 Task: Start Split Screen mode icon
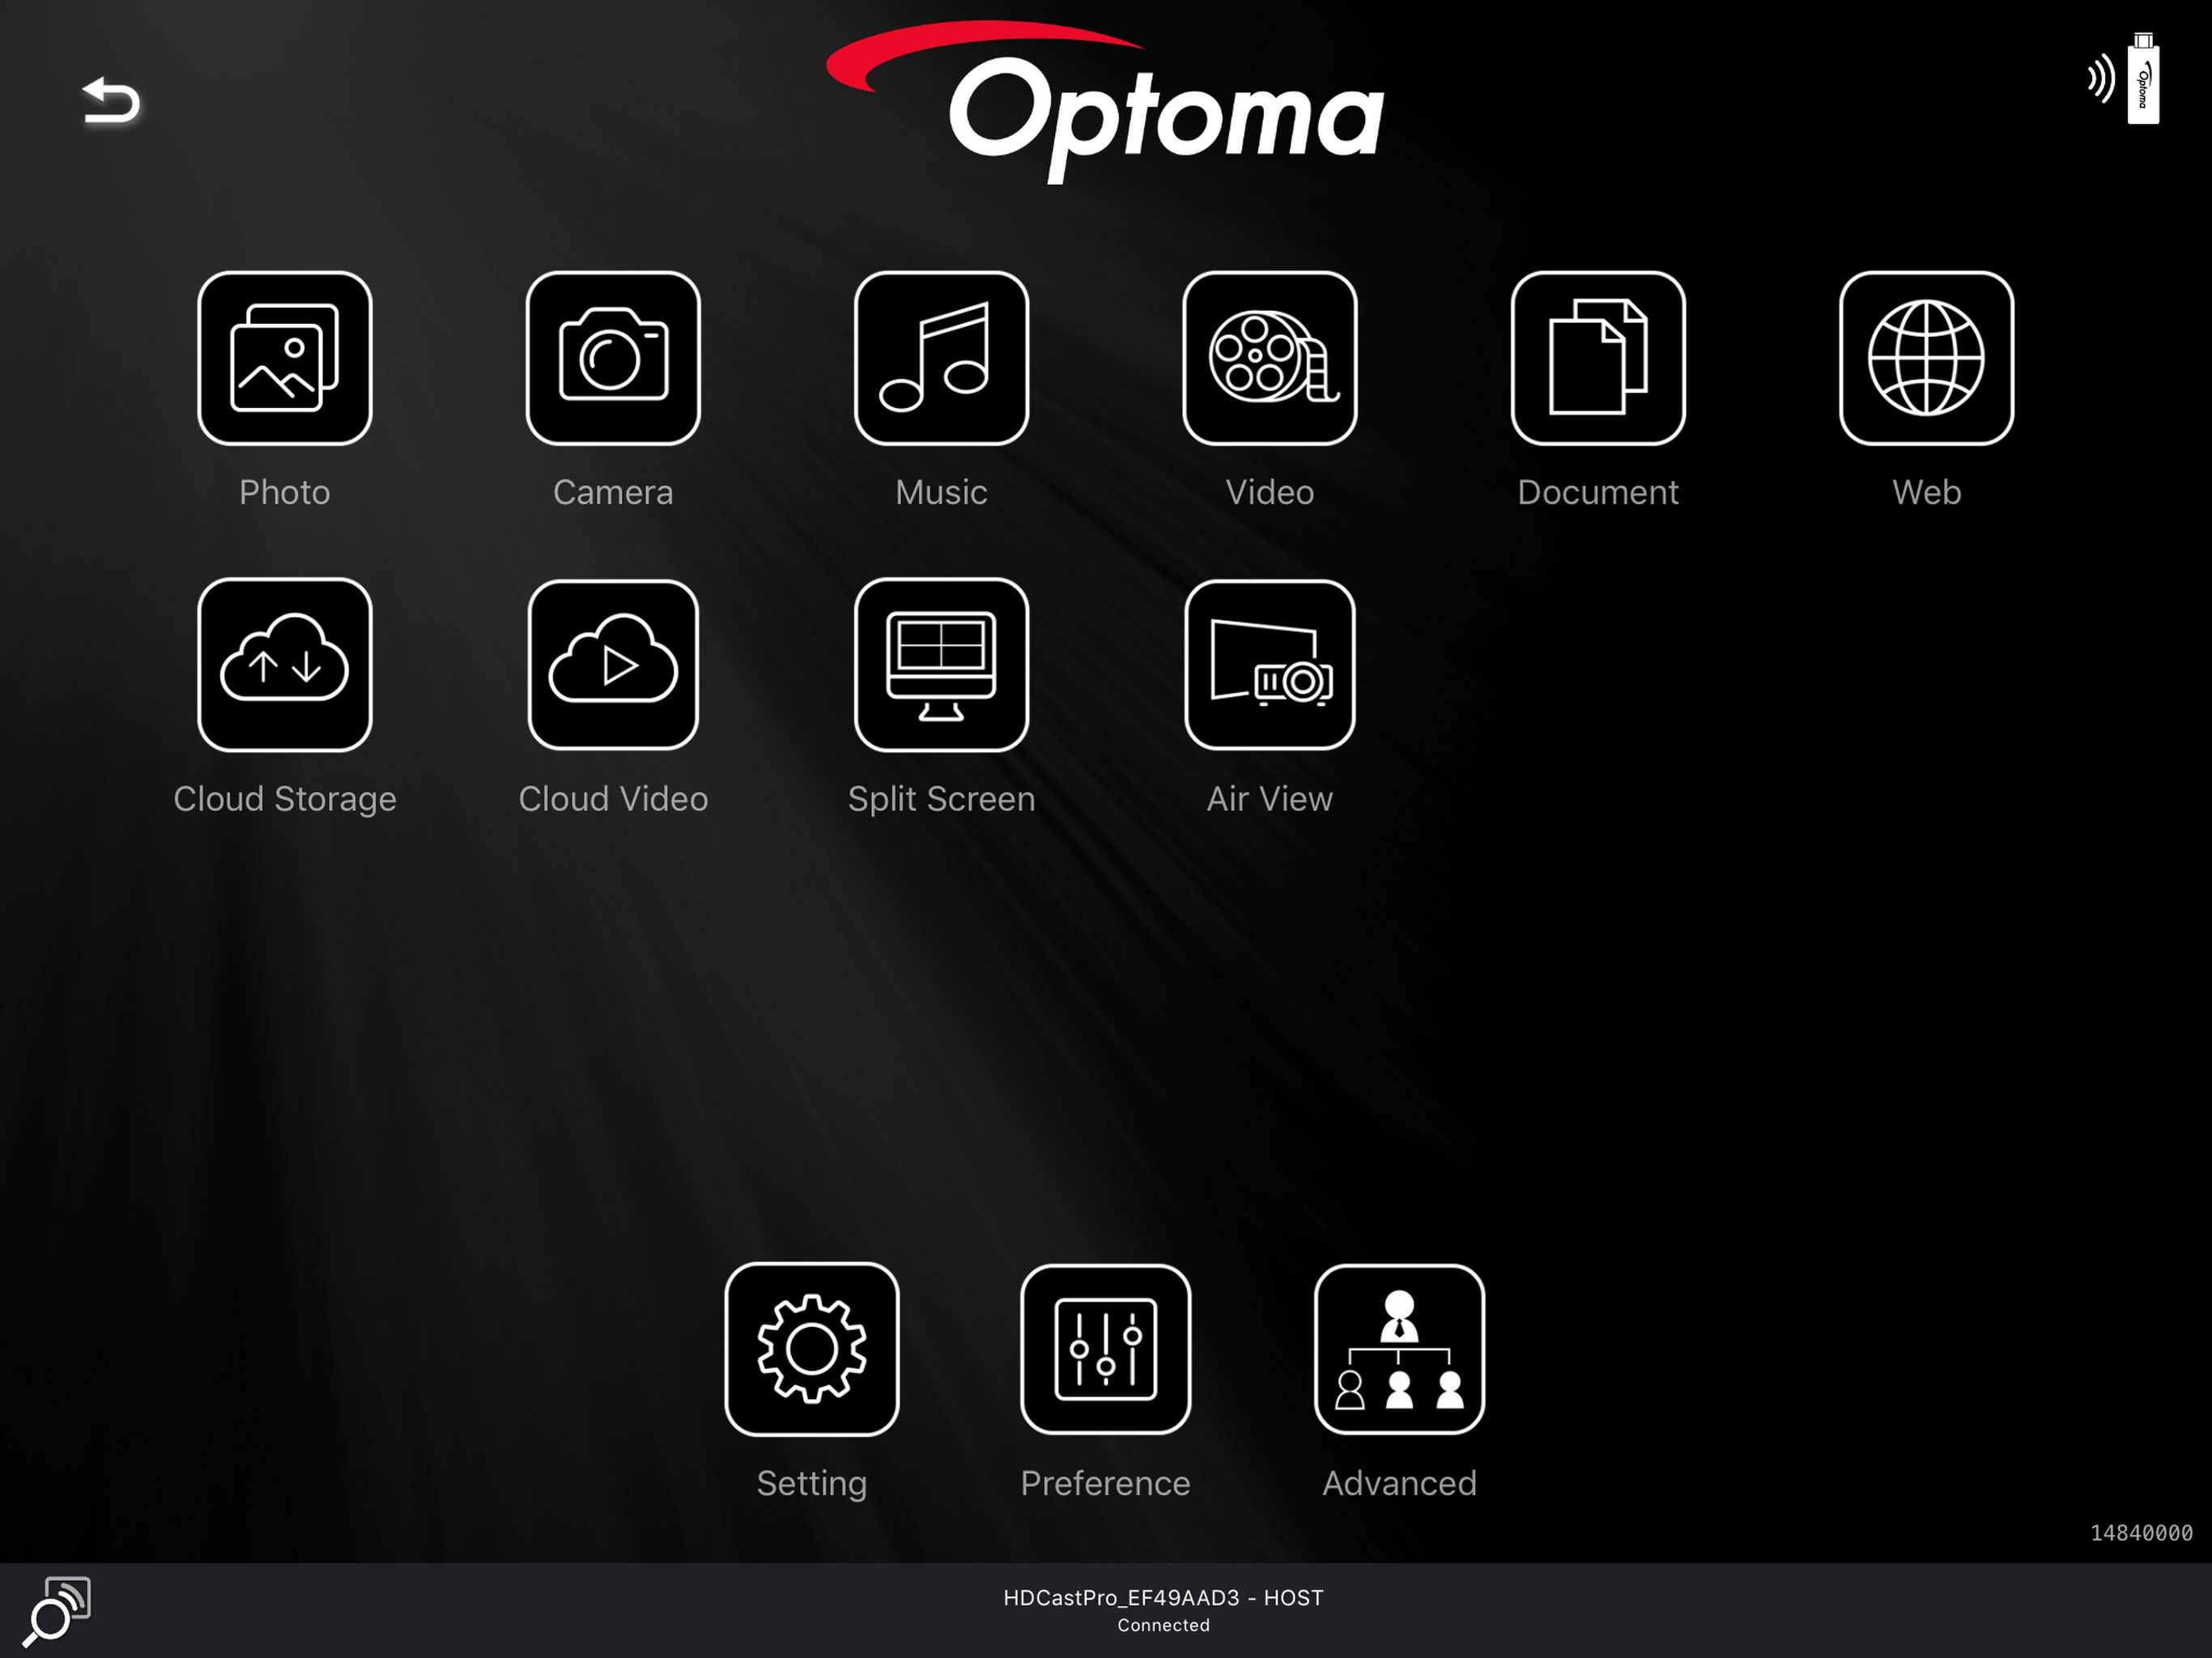click(x=941, y=665)
